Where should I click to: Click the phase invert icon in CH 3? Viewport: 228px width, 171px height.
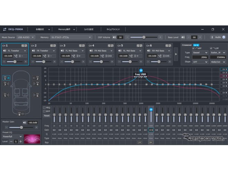[73, 56]
